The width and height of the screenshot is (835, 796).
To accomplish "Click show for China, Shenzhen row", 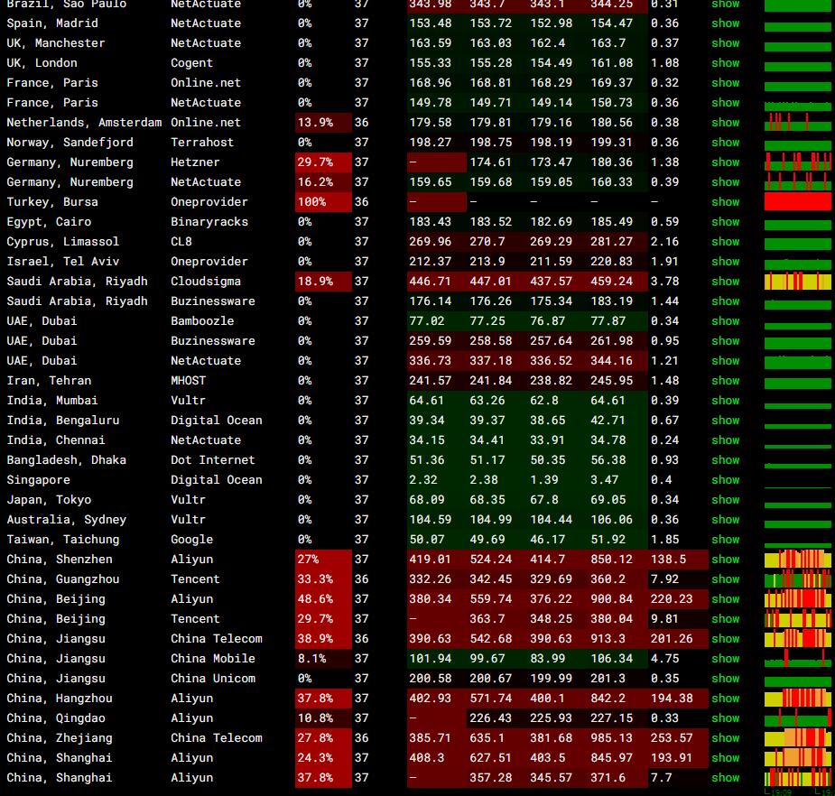I will pyautogui.click(x=725, y=559).
